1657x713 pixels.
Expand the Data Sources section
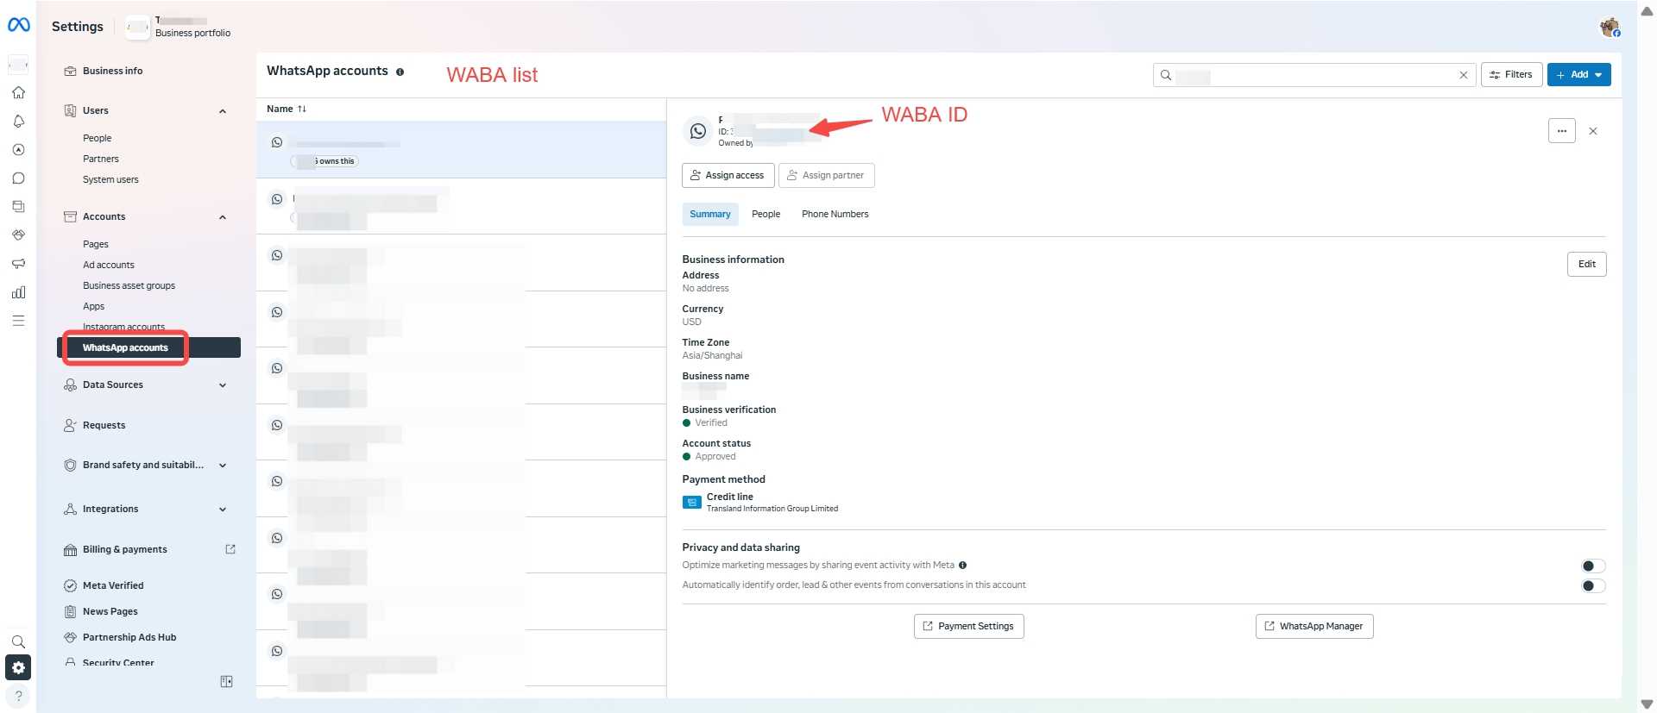[223, 385]
